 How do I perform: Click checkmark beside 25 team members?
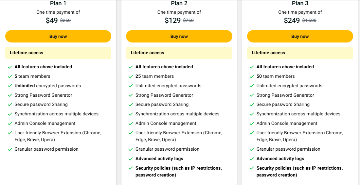point(131,76)
